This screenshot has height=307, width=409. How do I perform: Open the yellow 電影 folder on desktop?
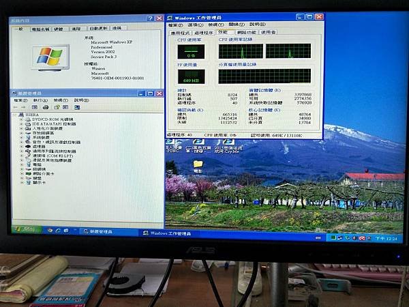click(x=198, y=166)
